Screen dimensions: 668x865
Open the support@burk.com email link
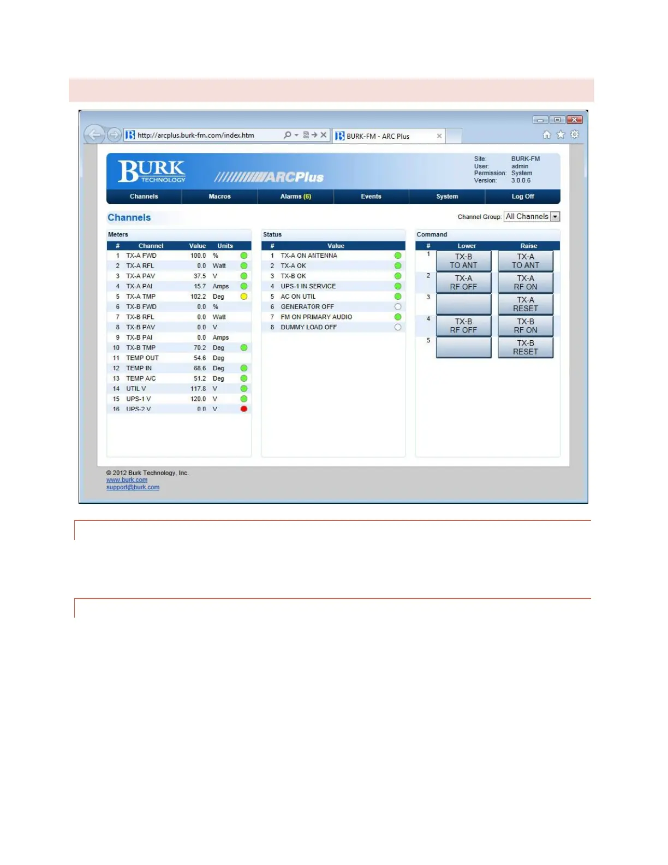point(133,487)
